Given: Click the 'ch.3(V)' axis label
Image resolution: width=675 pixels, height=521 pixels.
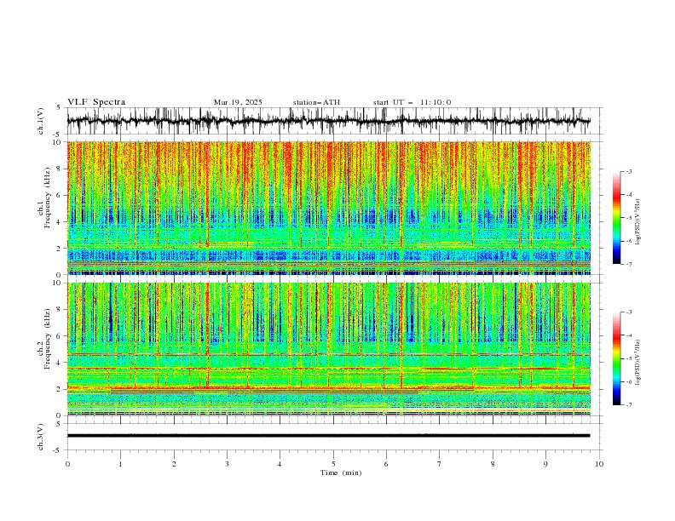Looking at the screenshot, I should (x=41, y=437).
